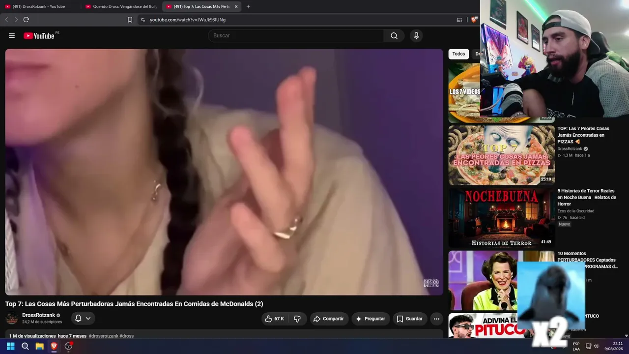The width and height of the screenshot is (629, 354).
Task: Open the taskbar clock showing 22:11
Action: (x=614, y=346)
